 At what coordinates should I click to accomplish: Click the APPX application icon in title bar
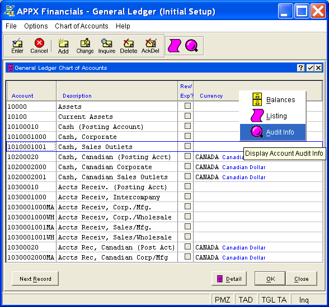[x=9, y=11]
